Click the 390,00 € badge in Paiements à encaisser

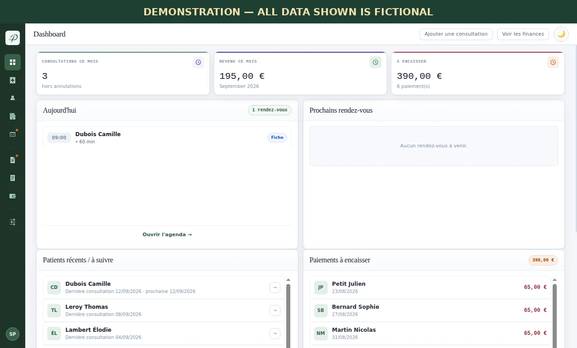point(543,260)
